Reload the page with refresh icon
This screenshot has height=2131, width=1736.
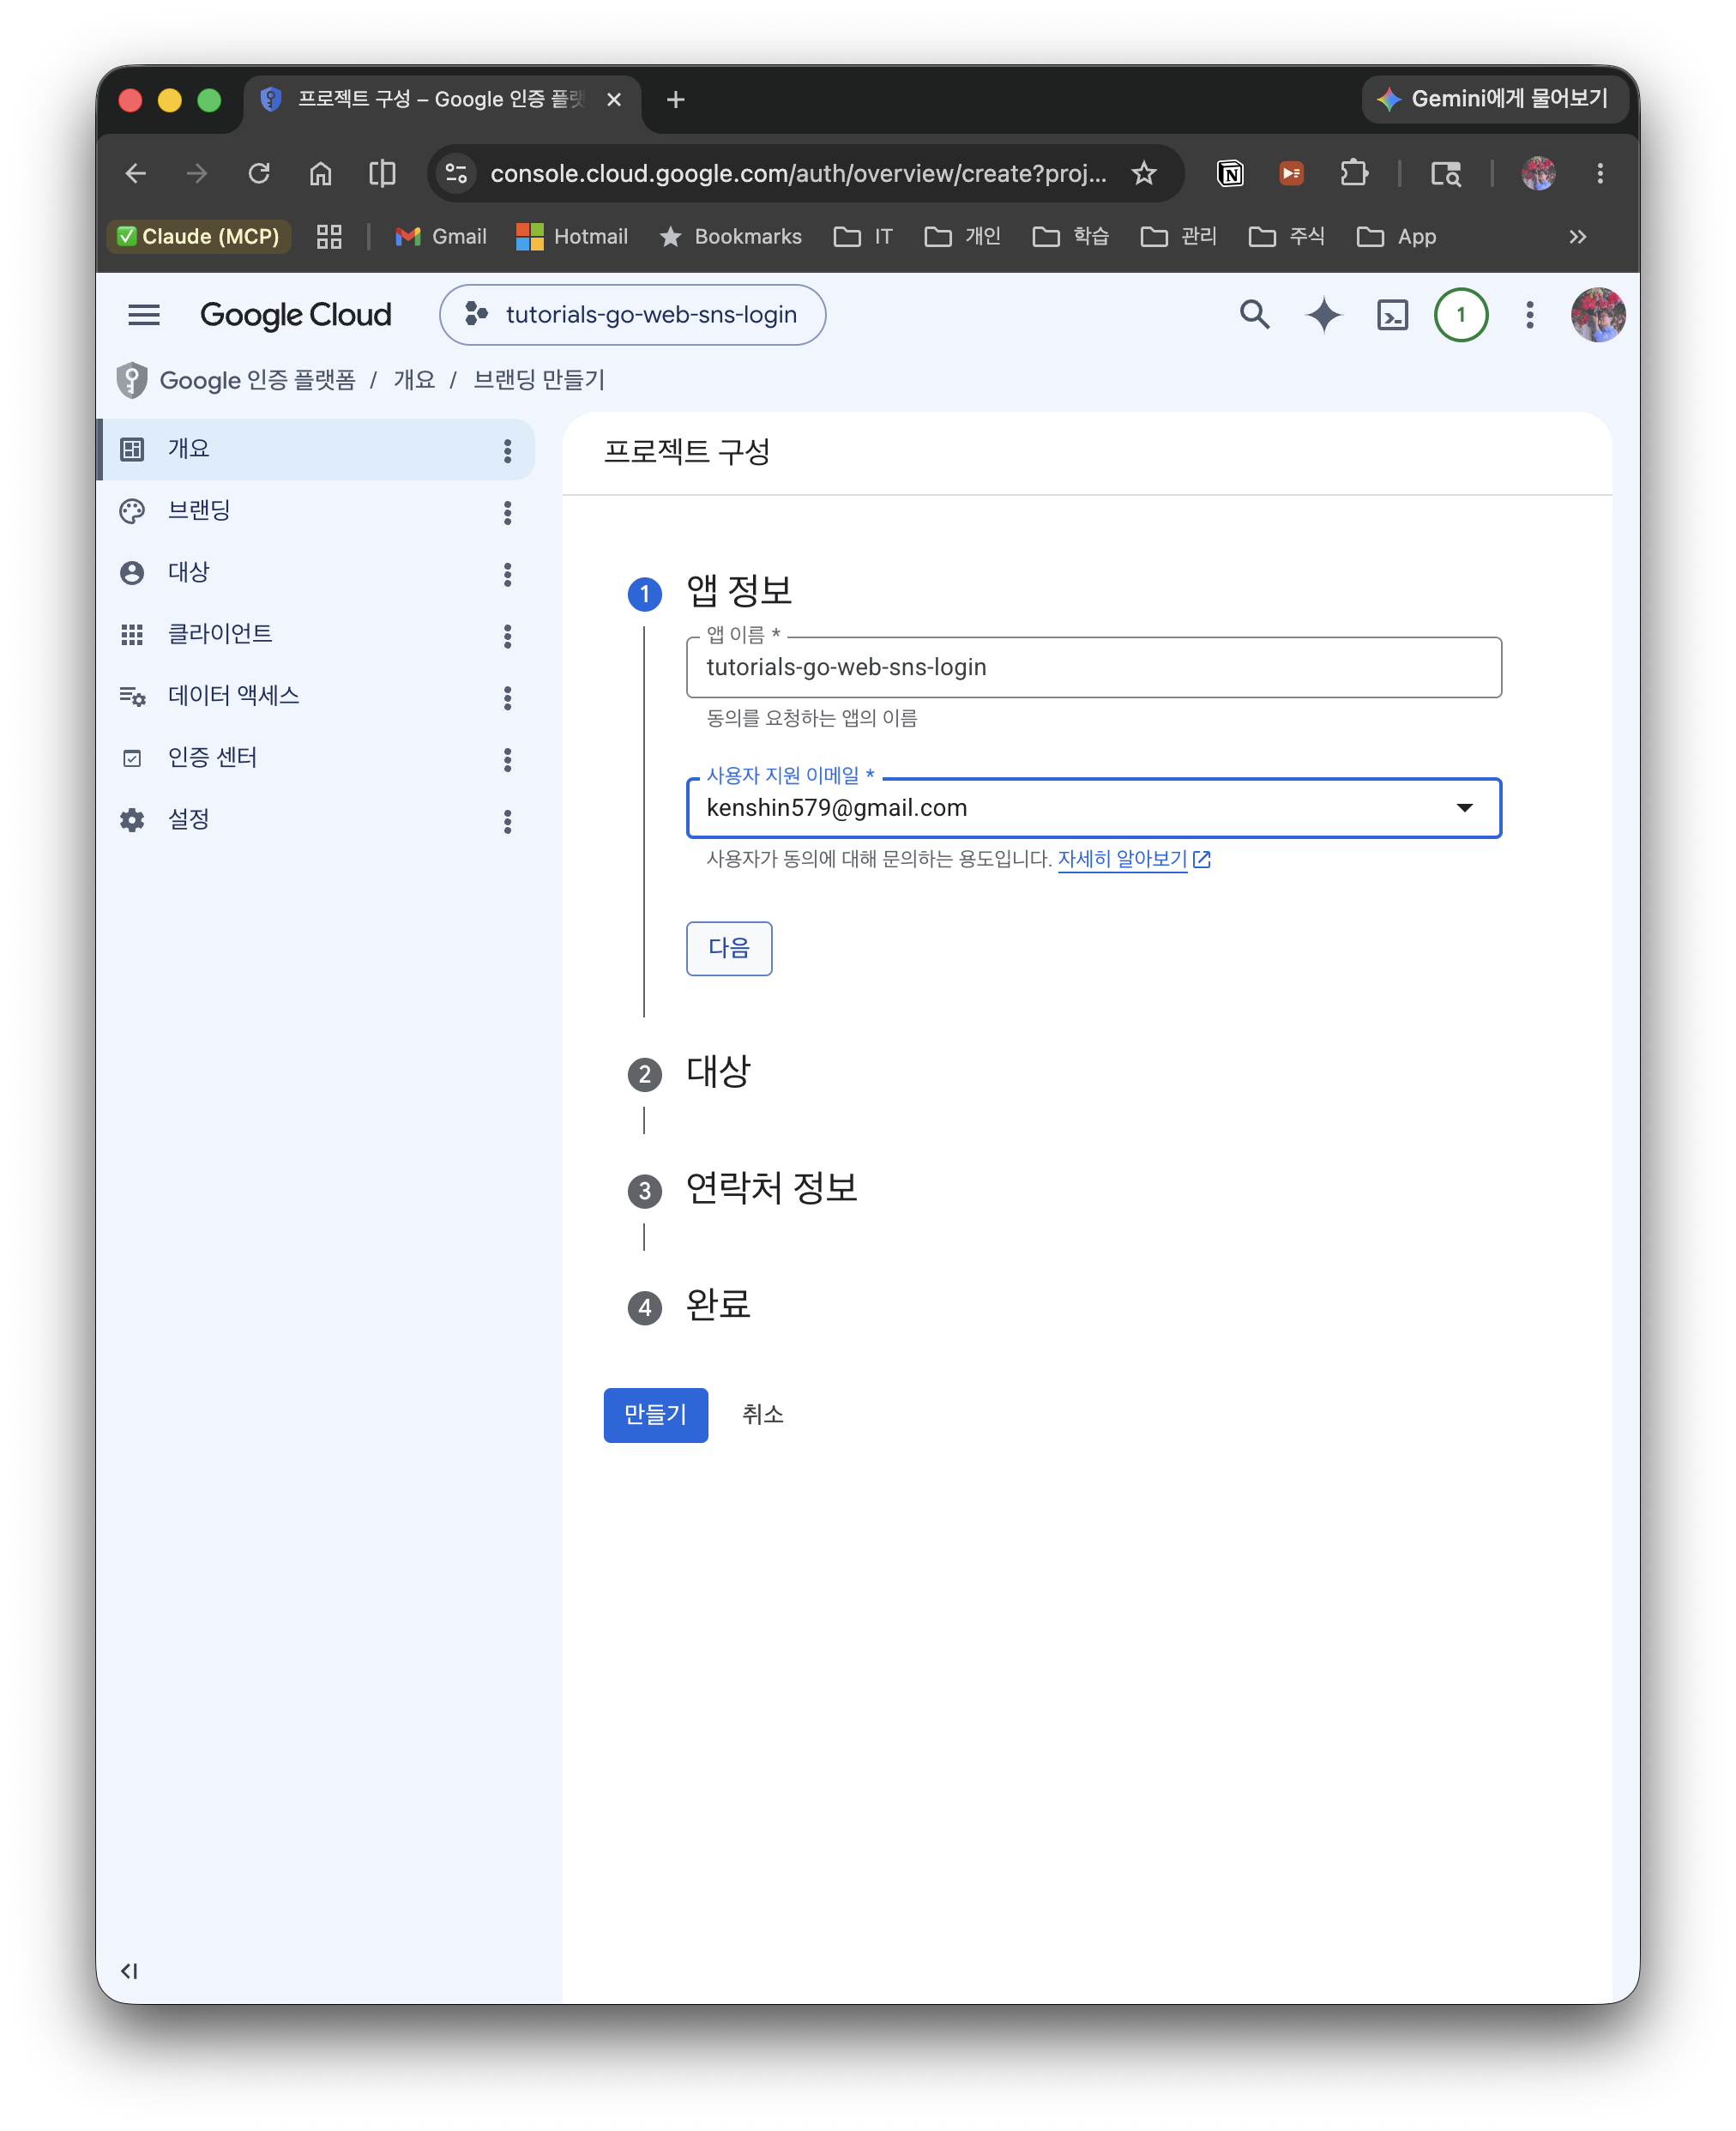tap(259, 174)
